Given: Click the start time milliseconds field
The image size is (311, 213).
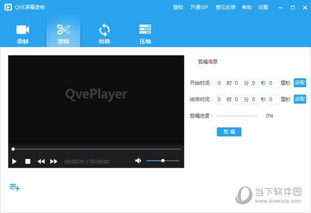Looking at the screenshot, I should click(274, 83).
